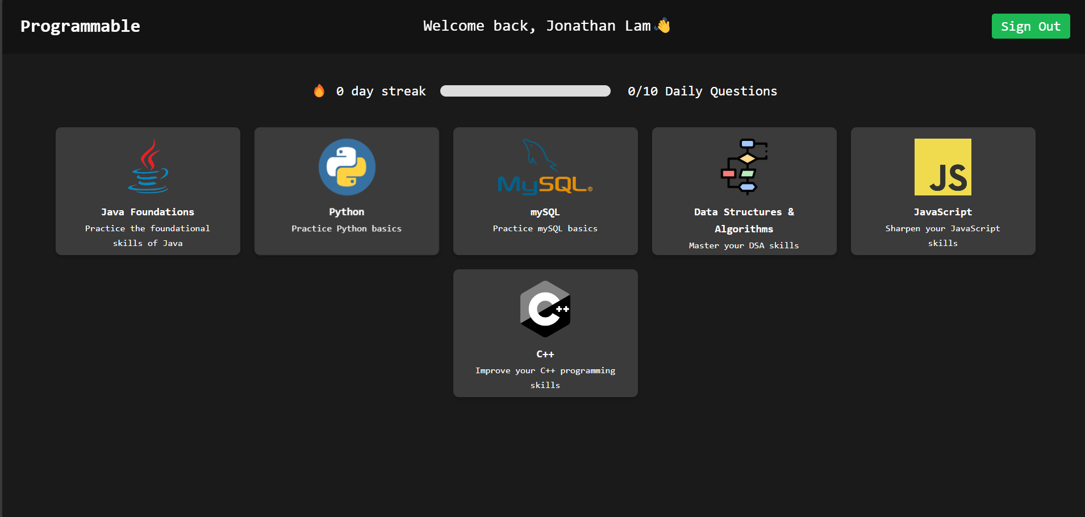Image resolution: width=1085 pixels, height=517 pixels.
Task: Click the flame streak icon
Action: pyautogui.click(x=319, y=91)
